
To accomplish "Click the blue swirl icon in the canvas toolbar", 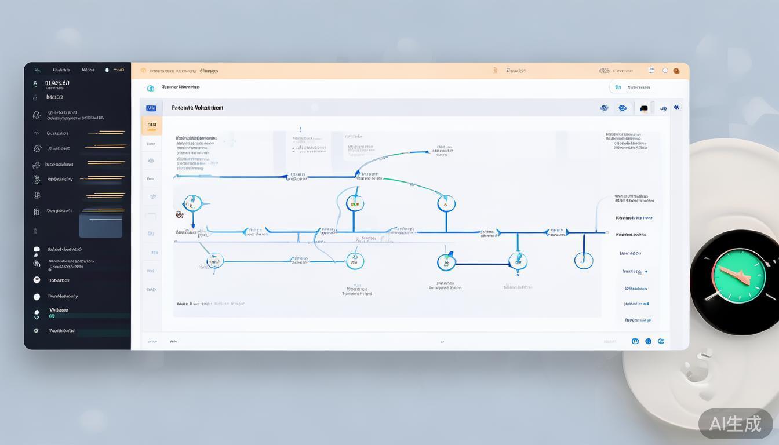I will pyautogui.click(x=604, y=108).
